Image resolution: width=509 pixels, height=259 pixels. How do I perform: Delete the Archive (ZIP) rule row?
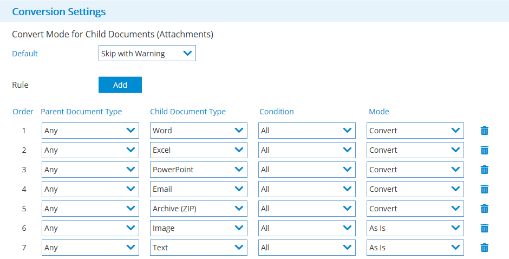click(x=484, y=209)
